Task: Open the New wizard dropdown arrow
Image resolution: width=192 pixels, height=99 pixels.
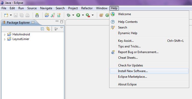Action: tap(11, 15)
